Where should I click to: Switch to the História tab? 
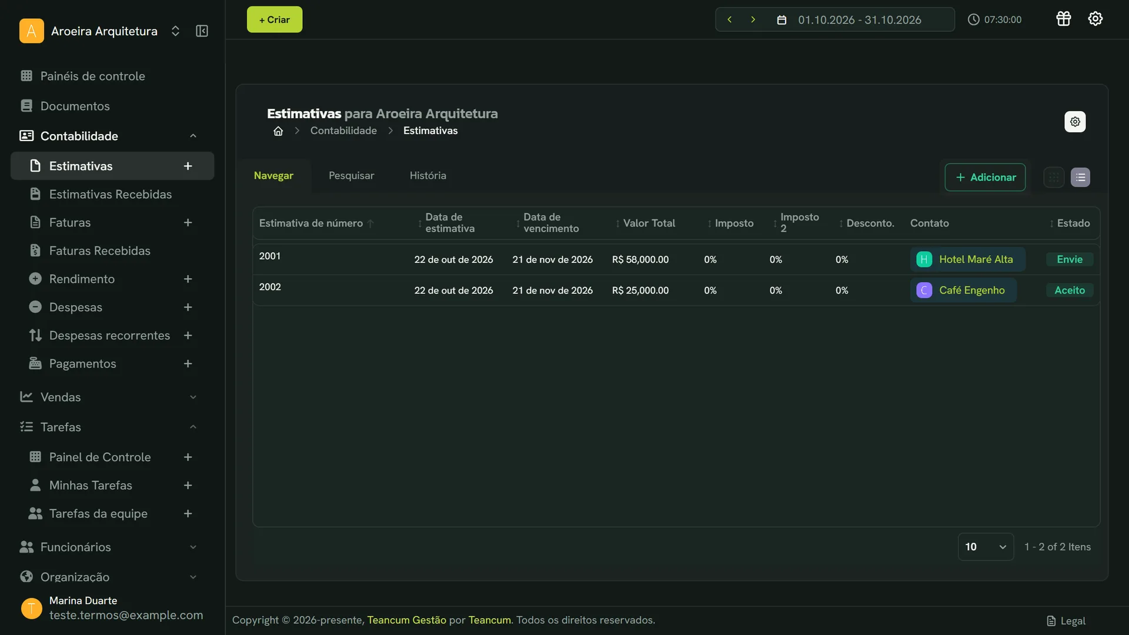427,176
